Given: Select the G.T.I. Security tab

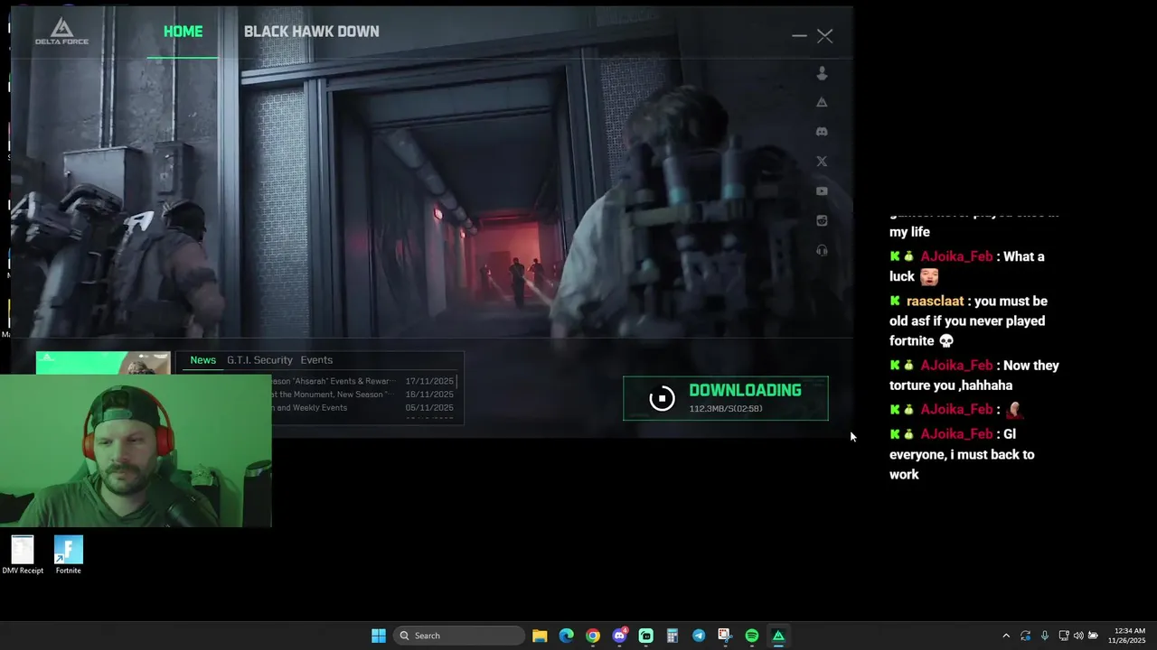Looking at the screenshot, I should tap(259, 360).
